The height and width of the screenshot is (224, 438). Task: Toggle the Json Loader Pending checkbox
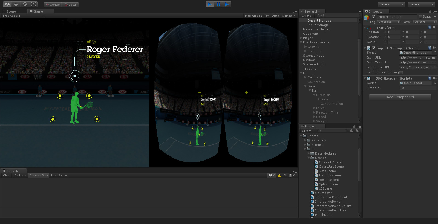(401, 72)
